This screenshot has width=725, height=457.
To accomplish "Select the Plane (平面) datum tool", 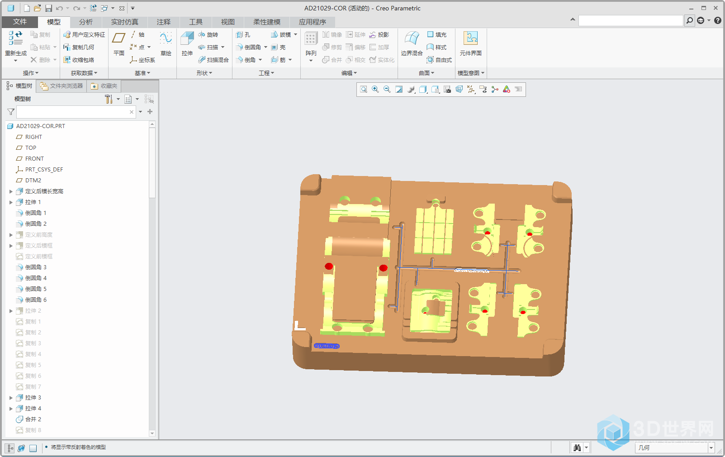I will coord(119,43).
